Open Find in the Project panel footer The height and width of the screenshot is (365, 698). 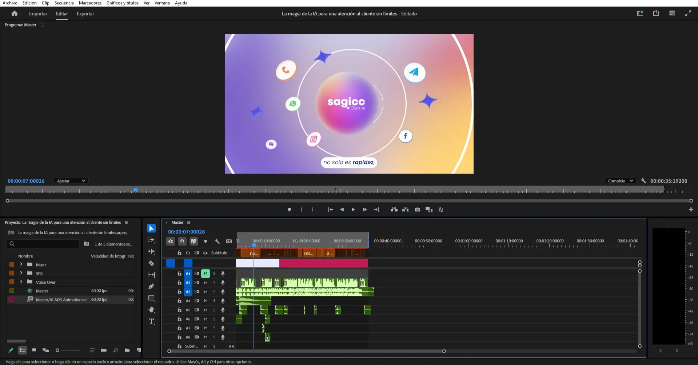(115, 350)
